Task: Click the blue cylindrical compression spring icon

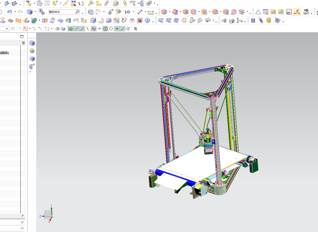Action: tap(253, 20)
